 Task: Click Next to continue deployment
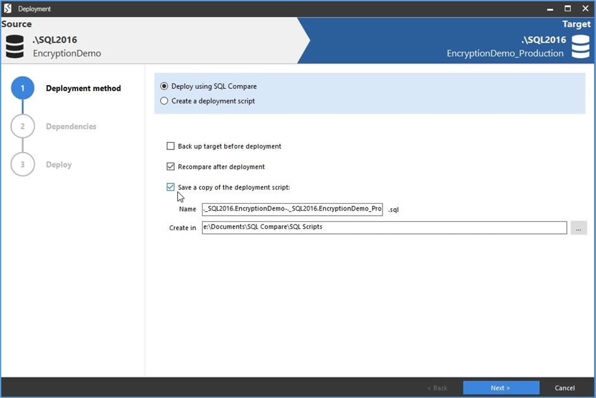point(501,388)
